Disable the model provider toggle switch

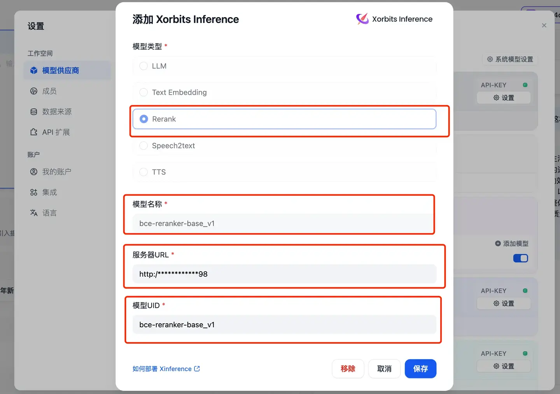tap(521, 258)
